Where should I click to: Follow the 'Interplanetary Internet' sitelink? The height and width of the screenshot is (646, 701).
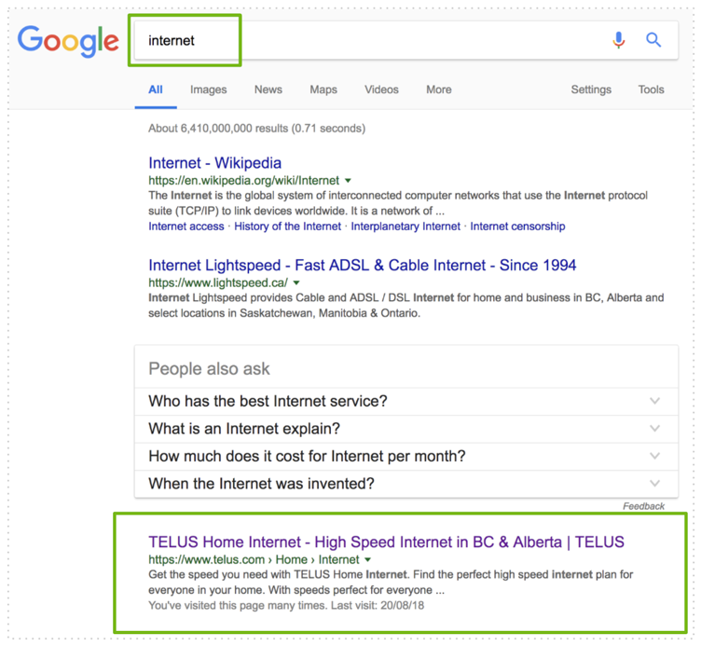(405, 227)
